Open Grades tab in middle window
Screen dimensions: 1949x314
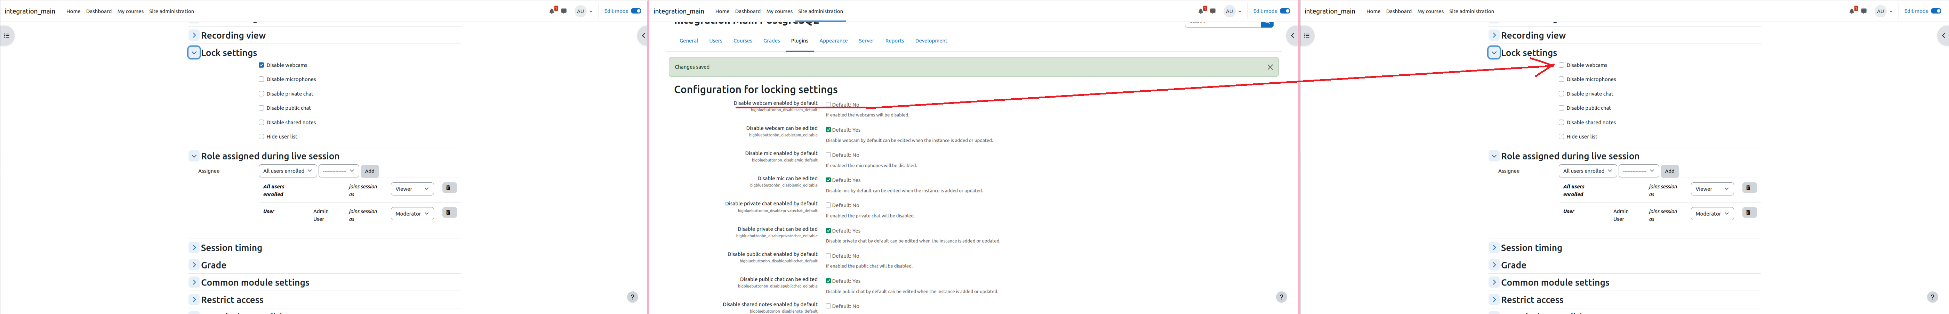[x=772, y=41]
